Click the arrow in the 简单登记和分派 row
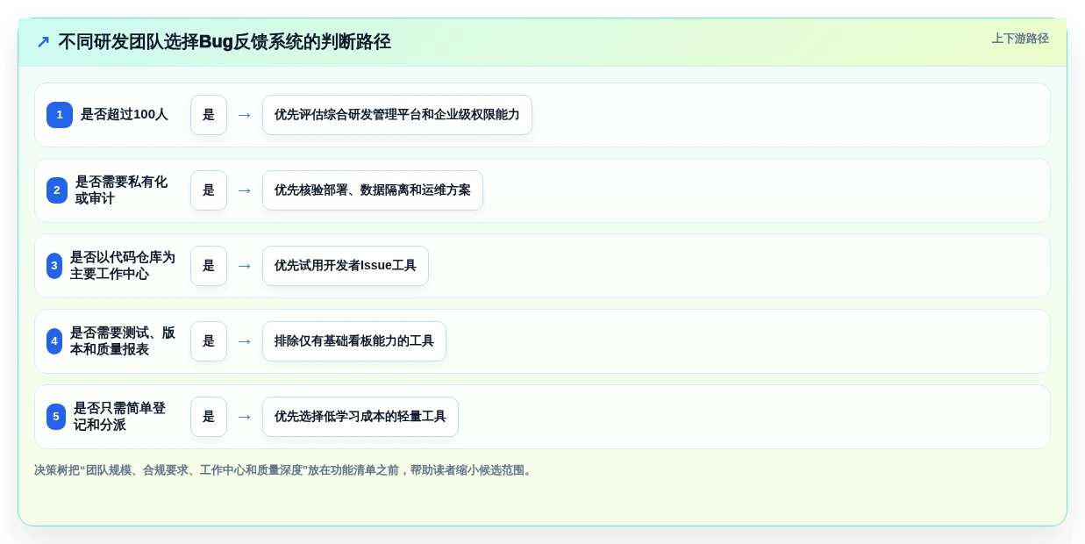This screenshot has width=1085, height=544. pyautogui.click(x=245, y=417)
